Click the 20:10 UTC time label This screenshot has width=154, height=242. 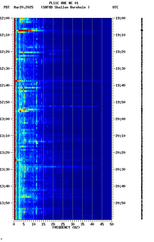click(121, 136)
